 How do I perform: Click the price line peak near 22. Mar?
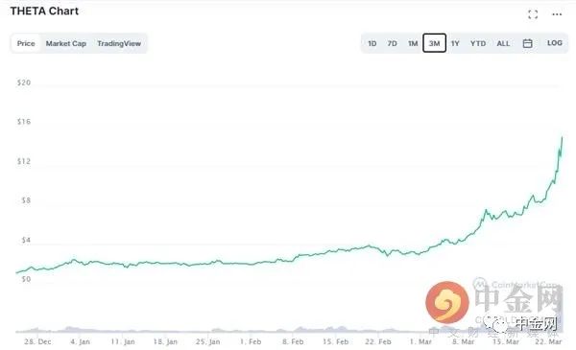click(562, 137)
